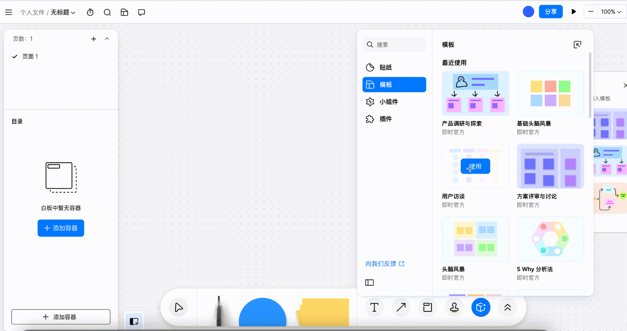This screenshot has height=331, width=627.
Task: Close the import template side panel
Action: (x=625, y=85)
